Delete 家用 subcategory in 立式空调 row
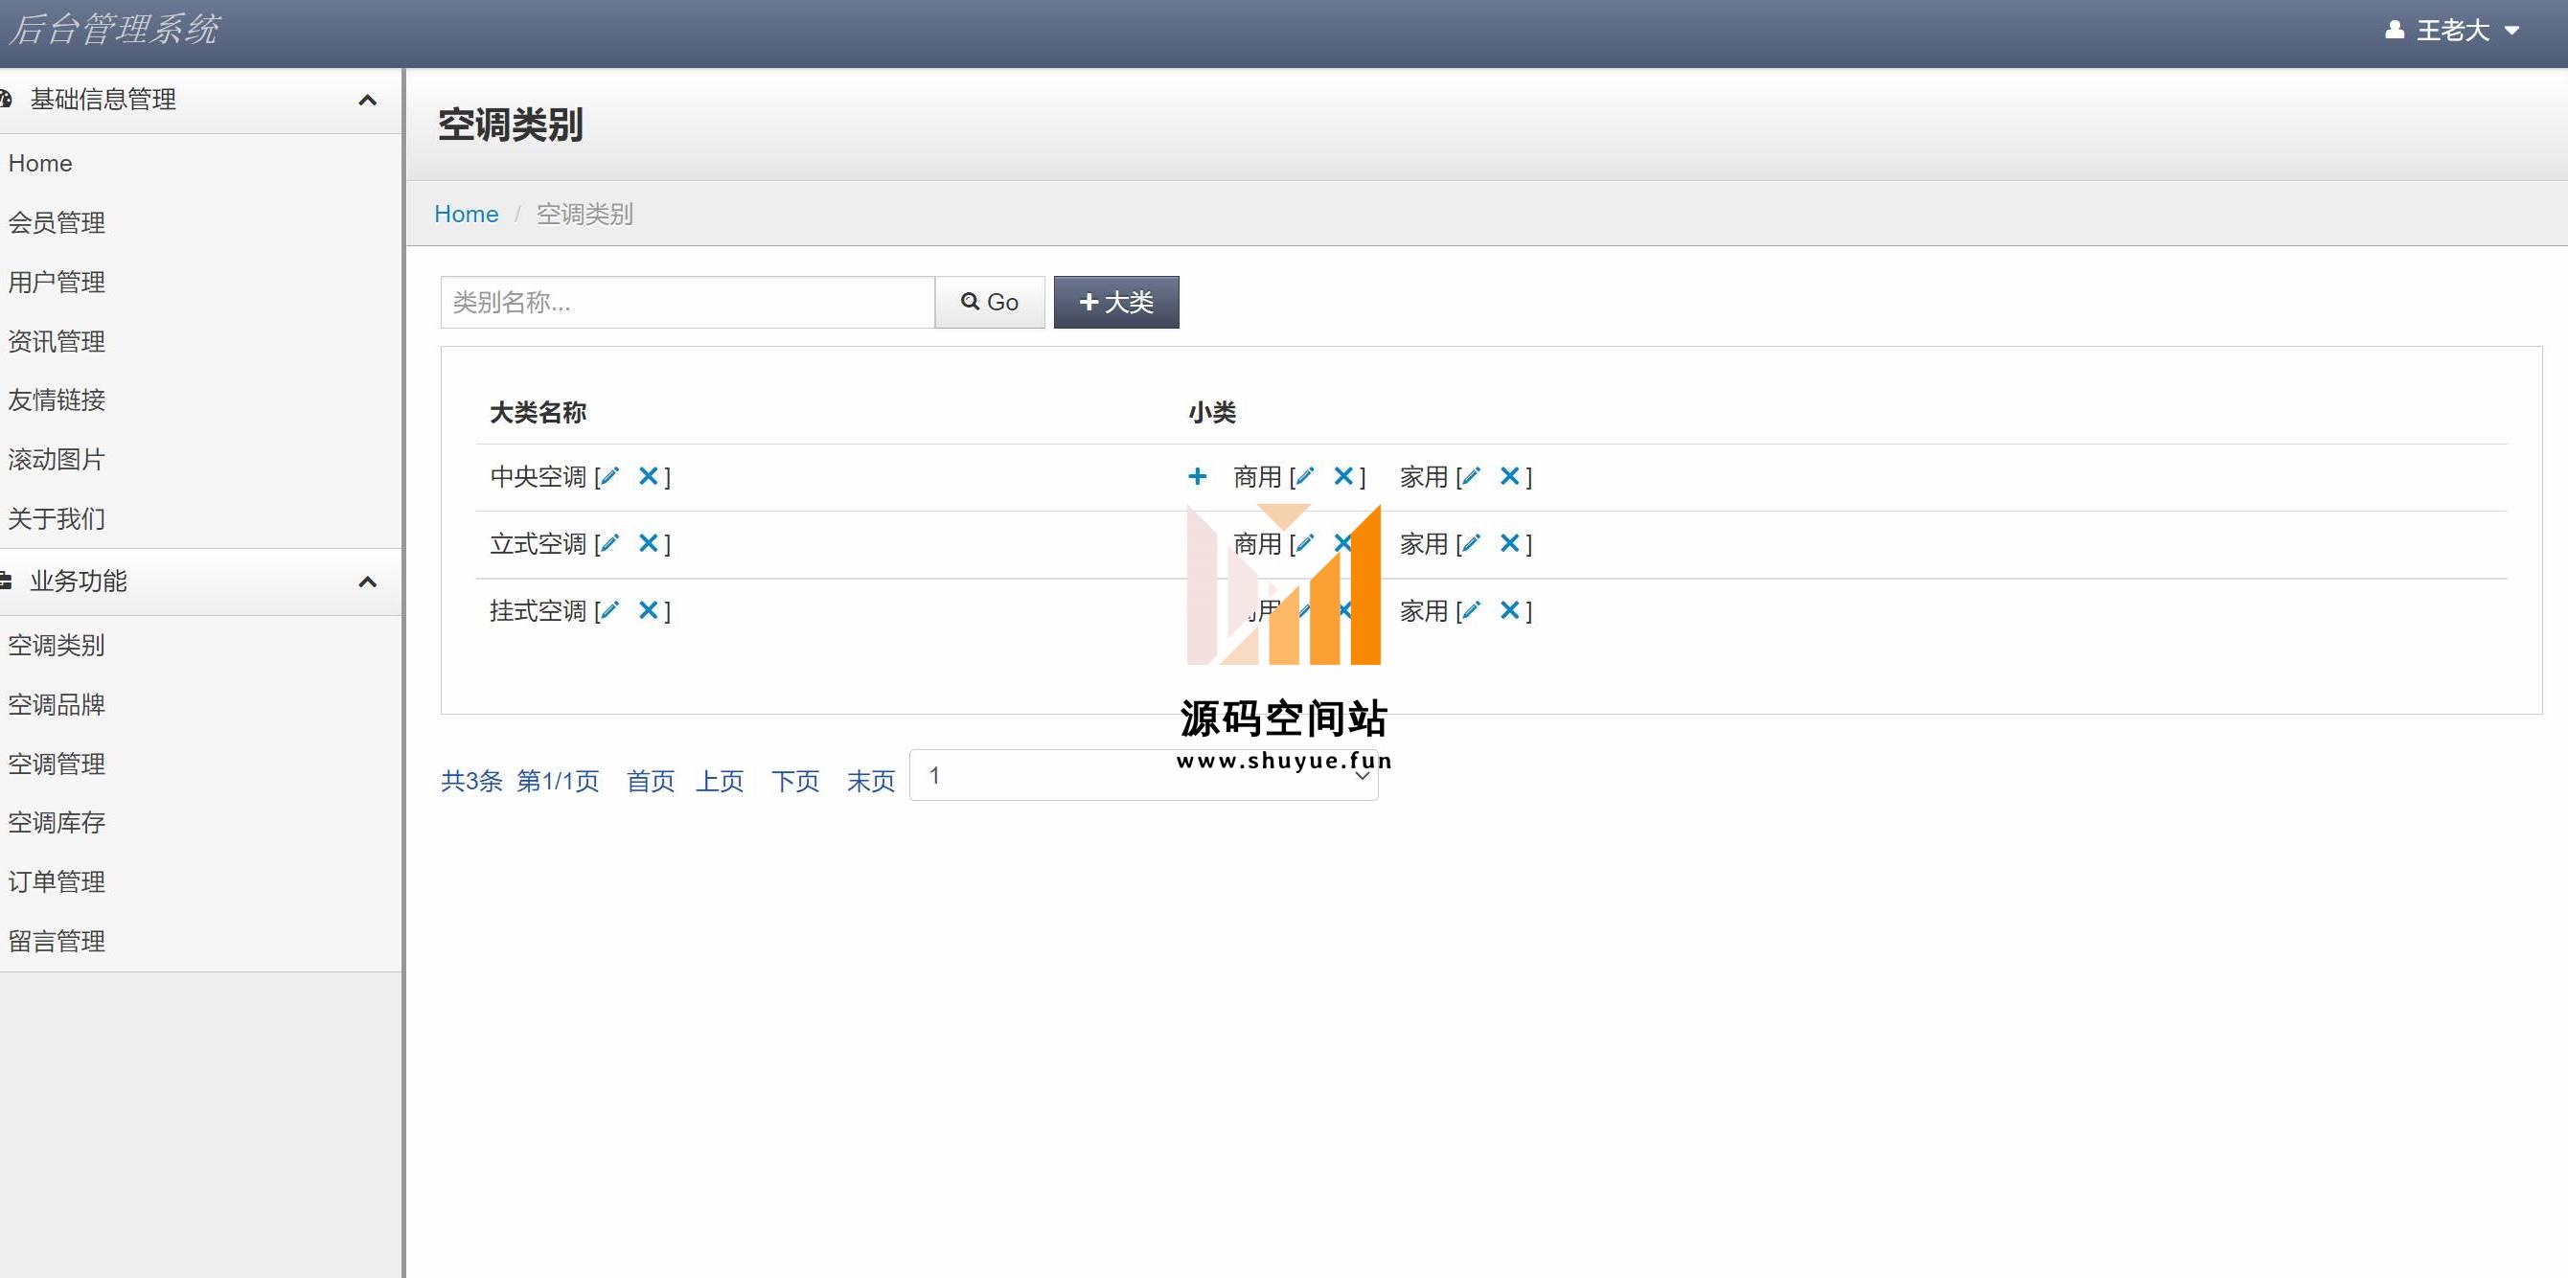 [1509, 543]
